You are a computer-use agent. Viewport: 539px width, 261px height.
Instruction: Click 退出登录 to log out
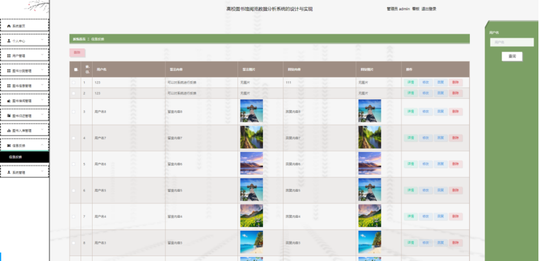click(429, 9)
